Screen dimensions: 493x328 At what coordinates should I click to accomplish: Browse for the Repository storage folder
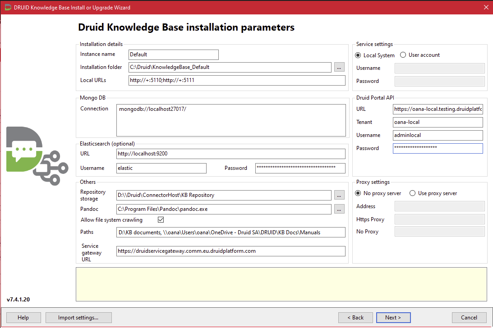click(x=339, y=195)
